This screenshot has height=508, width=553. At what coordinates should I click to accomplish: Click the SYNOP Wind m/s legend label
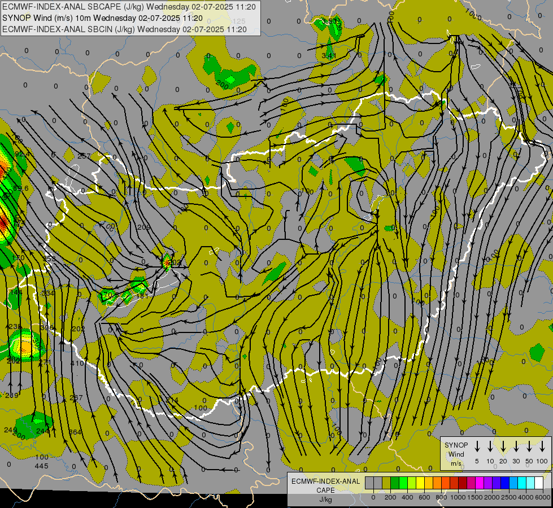pos(456,454)
